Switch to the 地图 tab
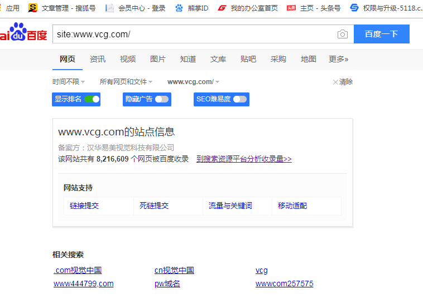The height and width of the screenshot is (303, 423). [309, 59]
